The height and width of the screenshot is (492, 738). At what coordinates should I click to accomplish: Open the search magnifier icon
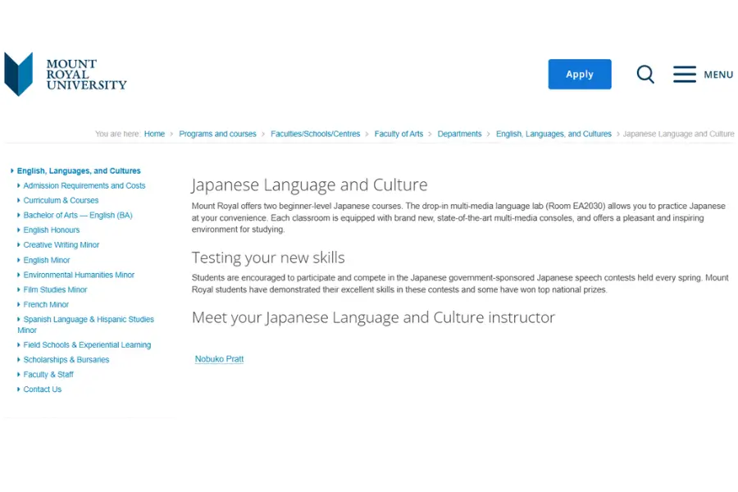point(645,75)
